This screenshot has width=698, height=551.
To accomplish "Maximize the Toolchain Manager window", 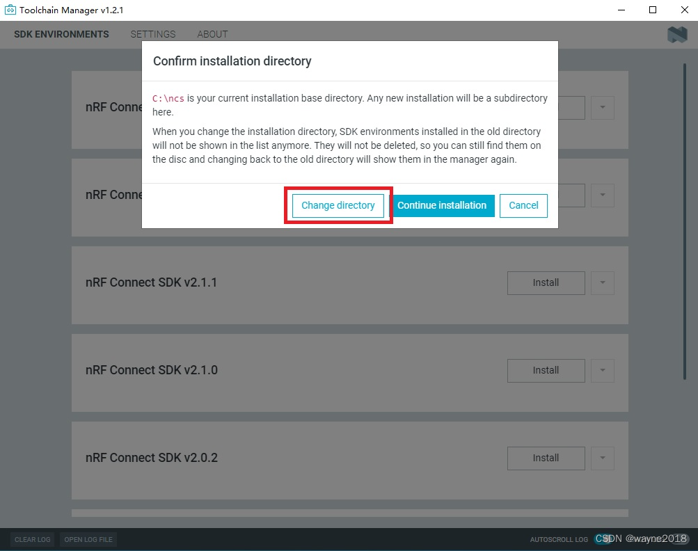I will click(653, 10).
